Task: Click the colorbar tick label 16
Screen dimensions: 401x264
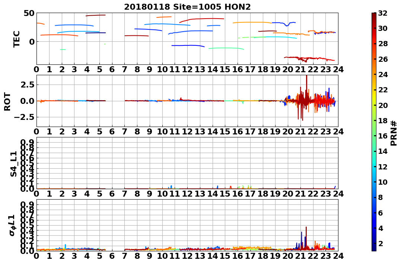Action: click(383, 136)
